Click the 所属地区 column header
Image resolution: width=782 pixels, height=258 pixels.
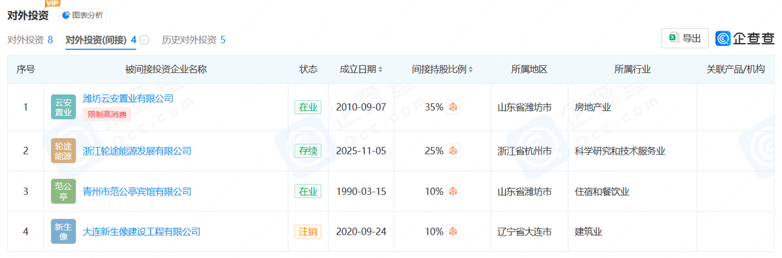529,69
